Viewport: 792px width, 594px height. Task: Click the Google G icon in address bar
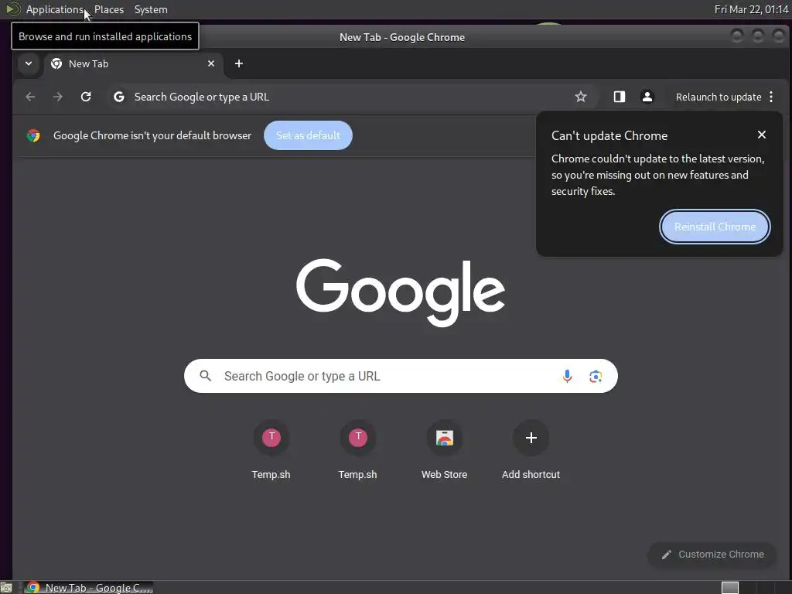118,97
